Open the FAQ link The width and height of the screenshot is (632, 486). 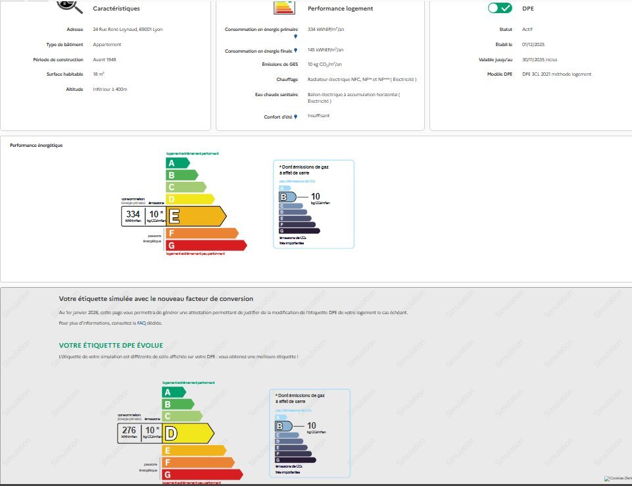(141, 323)
